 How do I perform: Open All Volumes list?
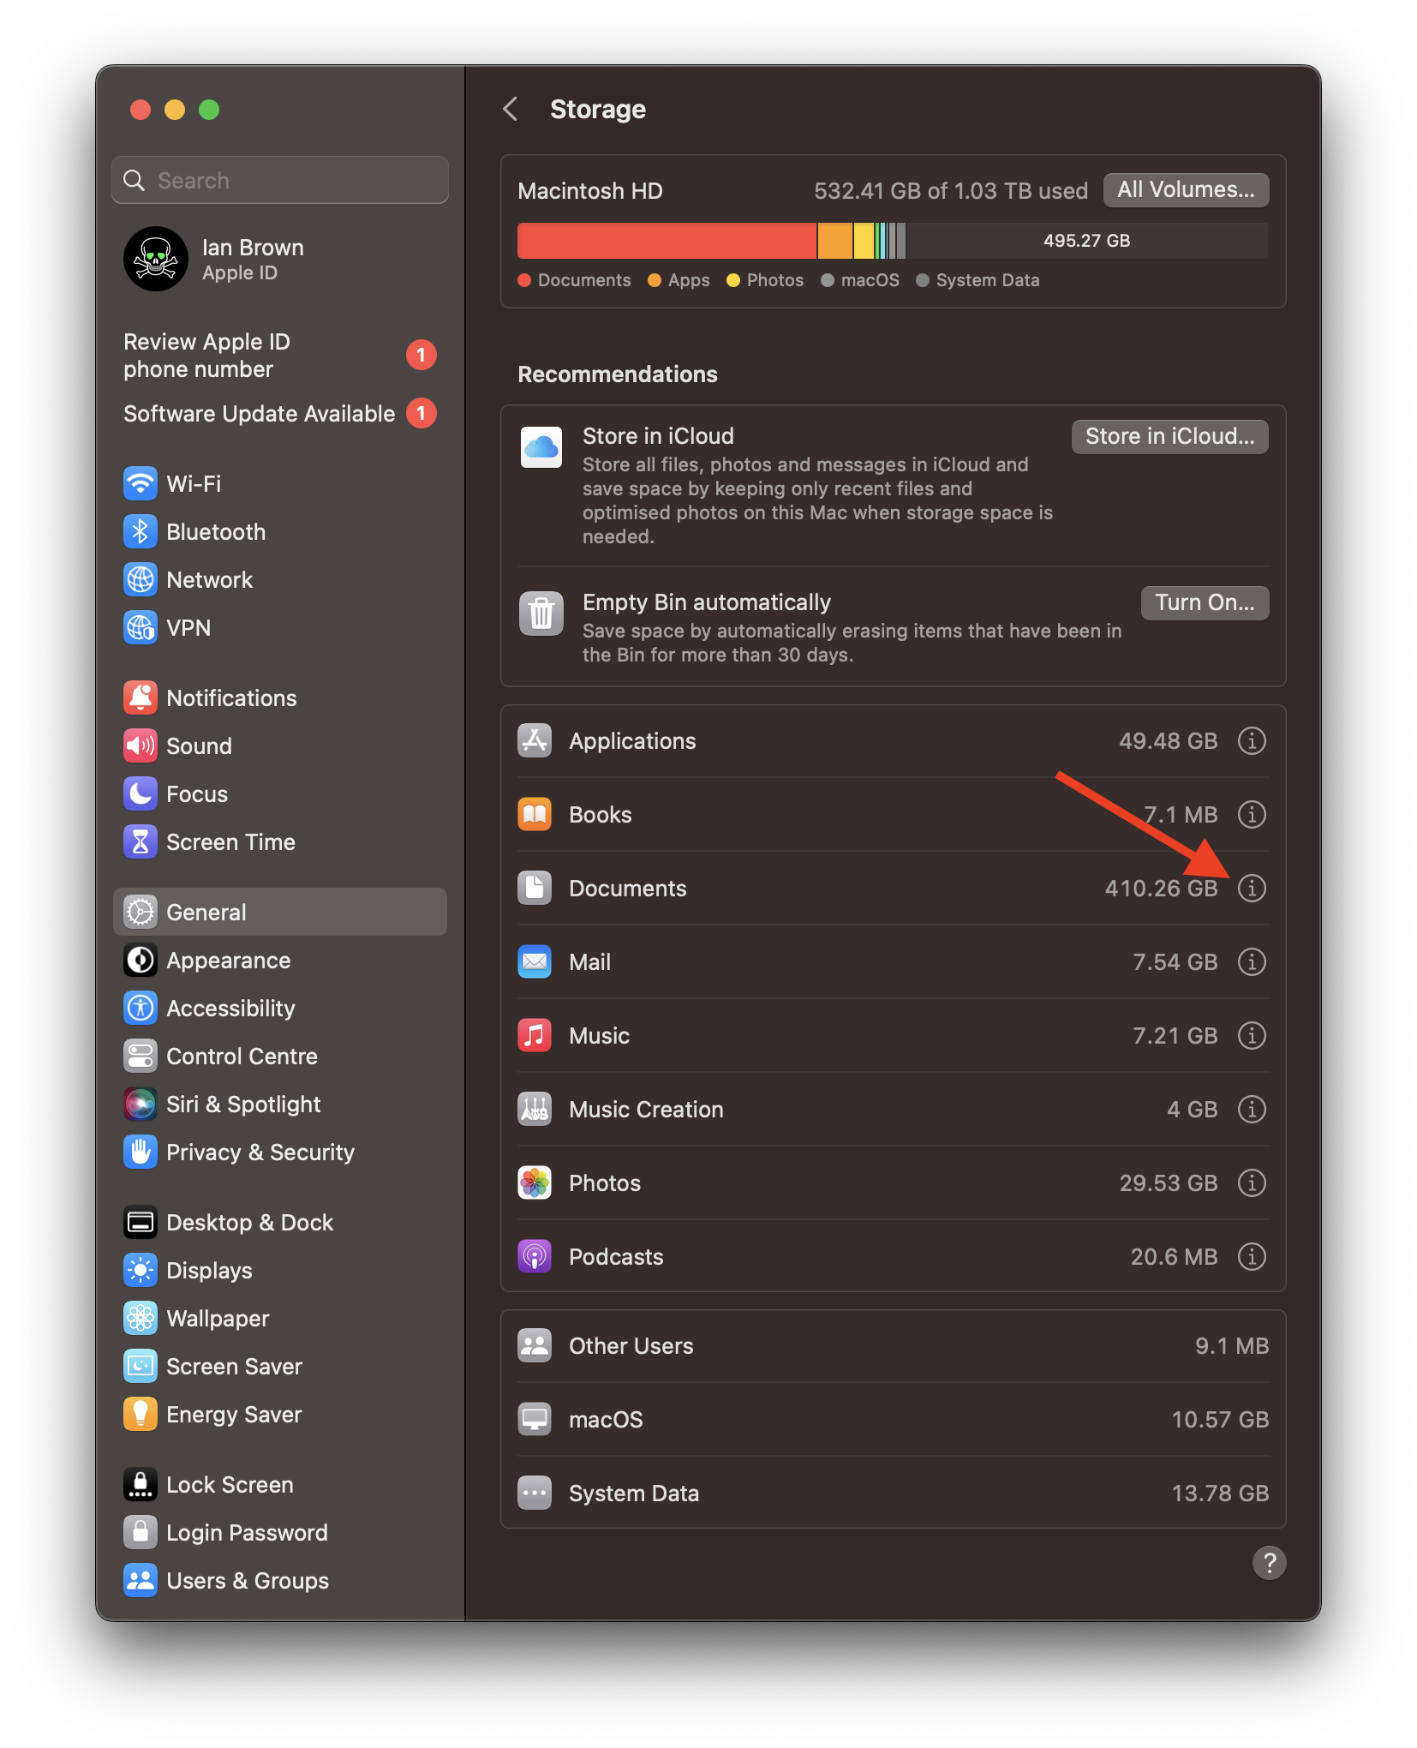coord(1186,190)
